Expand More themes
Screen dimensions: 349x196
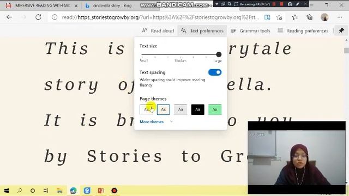coord(156,122)
